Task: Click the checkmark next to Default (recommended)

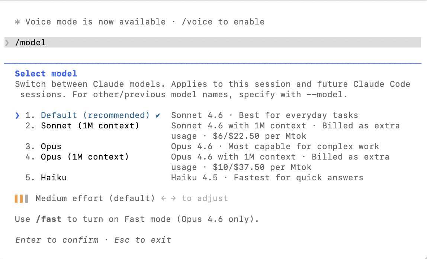Action: tap(158, 115)
